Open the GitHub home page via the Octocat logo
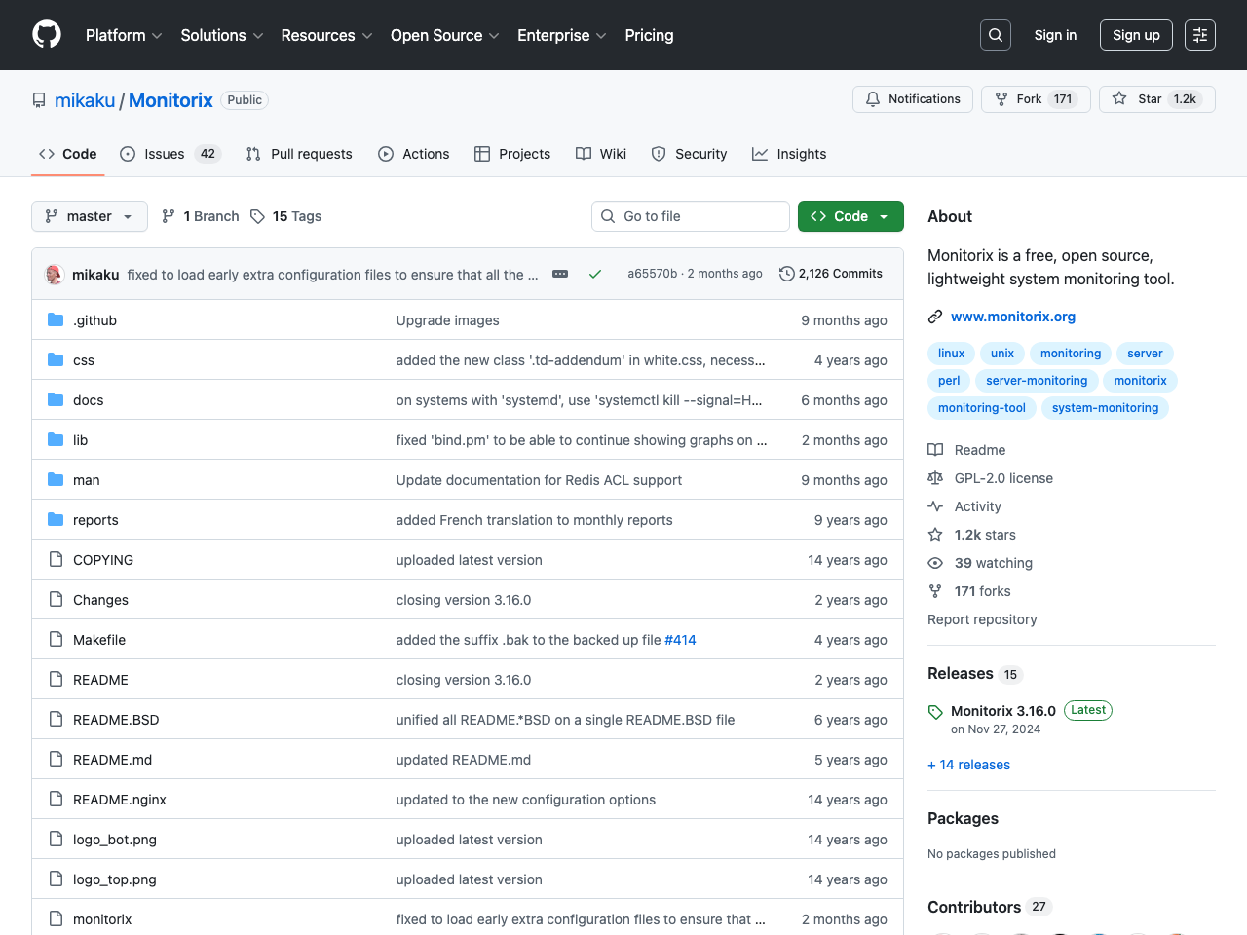1247x935 pixels. (x=46, y=34)
